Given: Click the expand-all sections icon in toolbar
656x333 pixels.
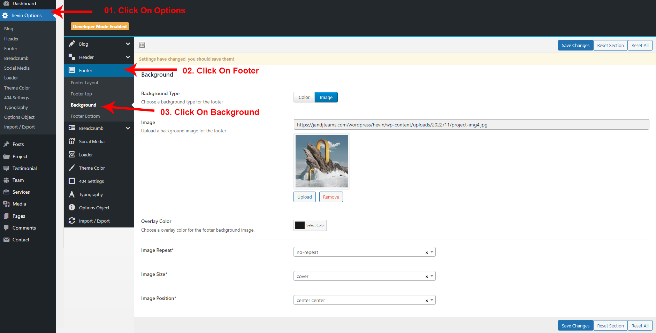Looking at the screenshot, I should (x=142, y=45).
